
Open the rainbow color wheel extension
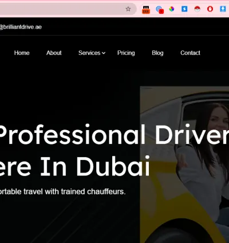(x=172, y=9)
